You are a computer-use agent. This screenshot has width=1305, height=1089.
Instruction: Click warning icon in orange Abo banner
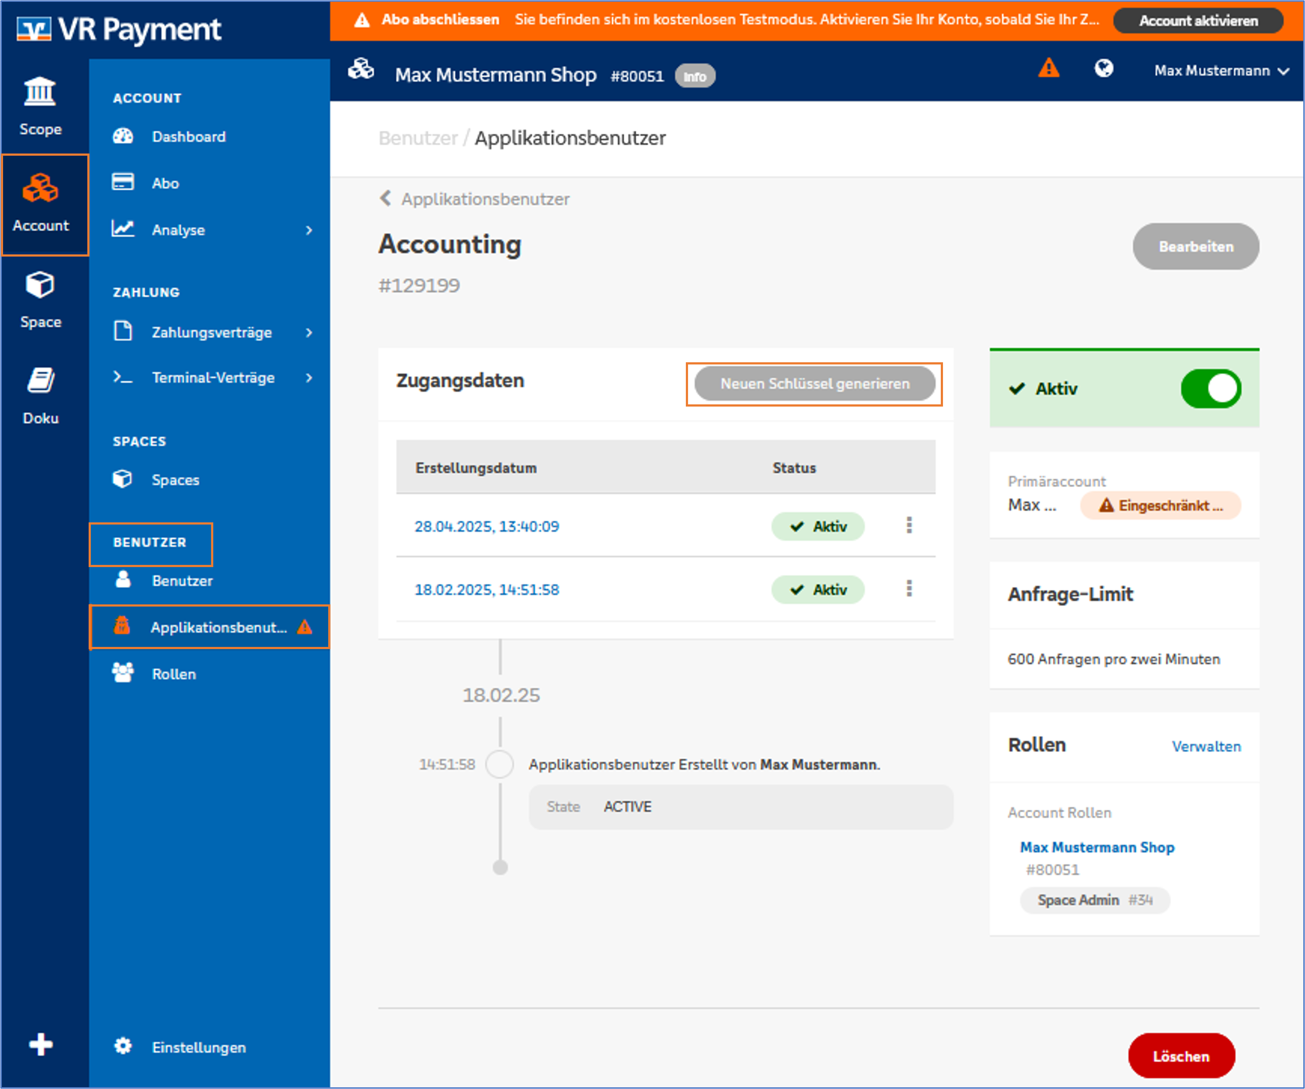coord(362,20)
